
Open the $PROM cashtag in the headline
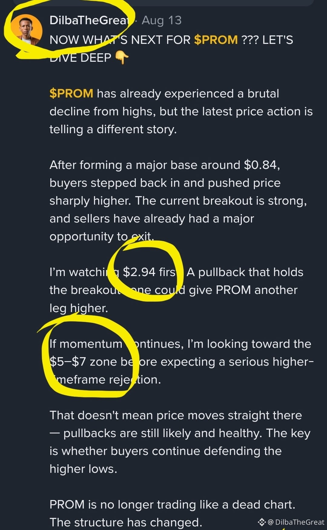pyautogui.click(x=216, y=40)
